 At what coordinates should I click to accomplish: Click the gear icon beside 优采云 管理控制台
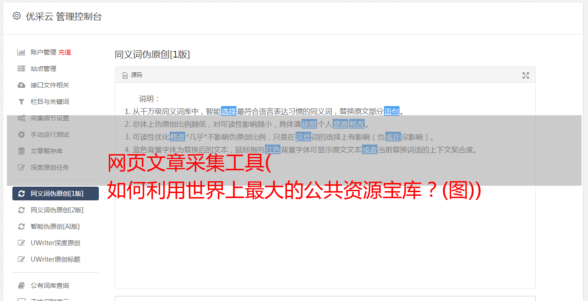[16, 16]
